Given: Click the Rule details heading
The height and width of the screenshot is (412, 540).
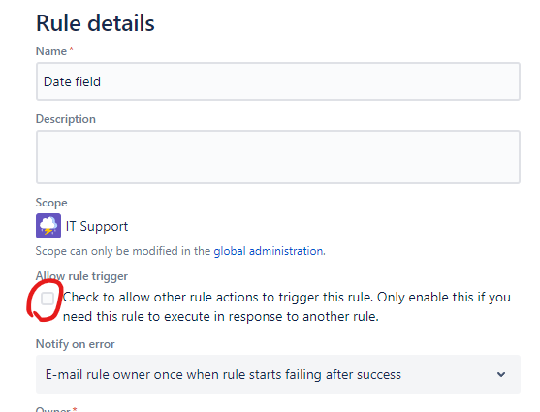Looking at the screenshot, I should pos(95,23).
